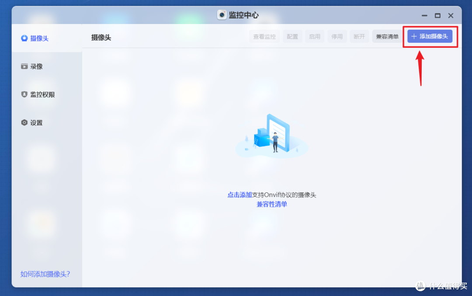Click the shield icon beside 监控权限
Image resolution: width=472 pixels, height=296 pixels.
[x=24, y=94]
